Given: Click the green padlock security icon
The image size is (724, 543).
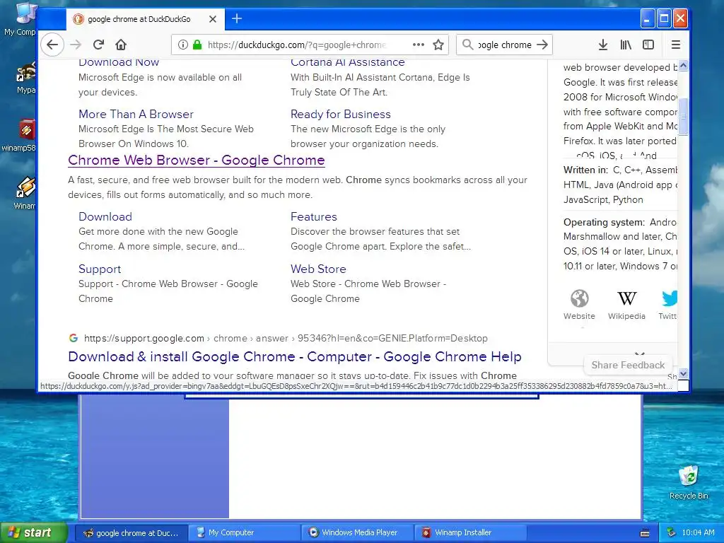Looking at the screenshot, I should [x=197, y=45].
